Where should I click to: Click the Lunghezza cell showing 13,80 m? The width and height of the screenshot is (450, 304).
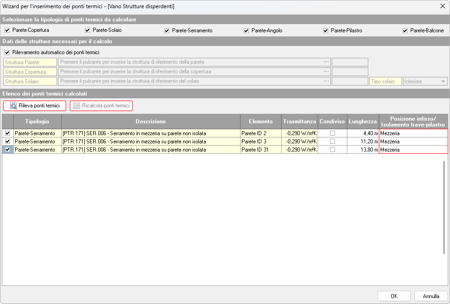tap(363, 150)
